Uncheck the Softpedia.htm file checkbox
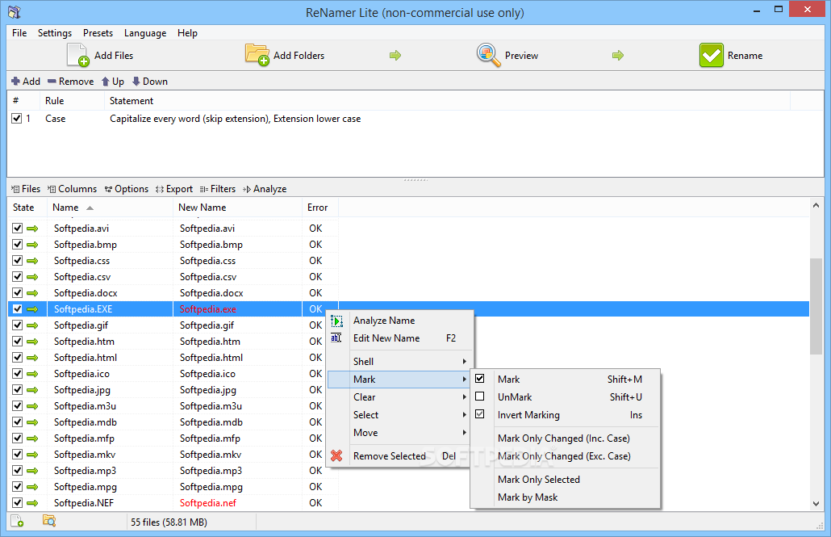The height and width of the screenshot is (537, 831). coord(18,342)
